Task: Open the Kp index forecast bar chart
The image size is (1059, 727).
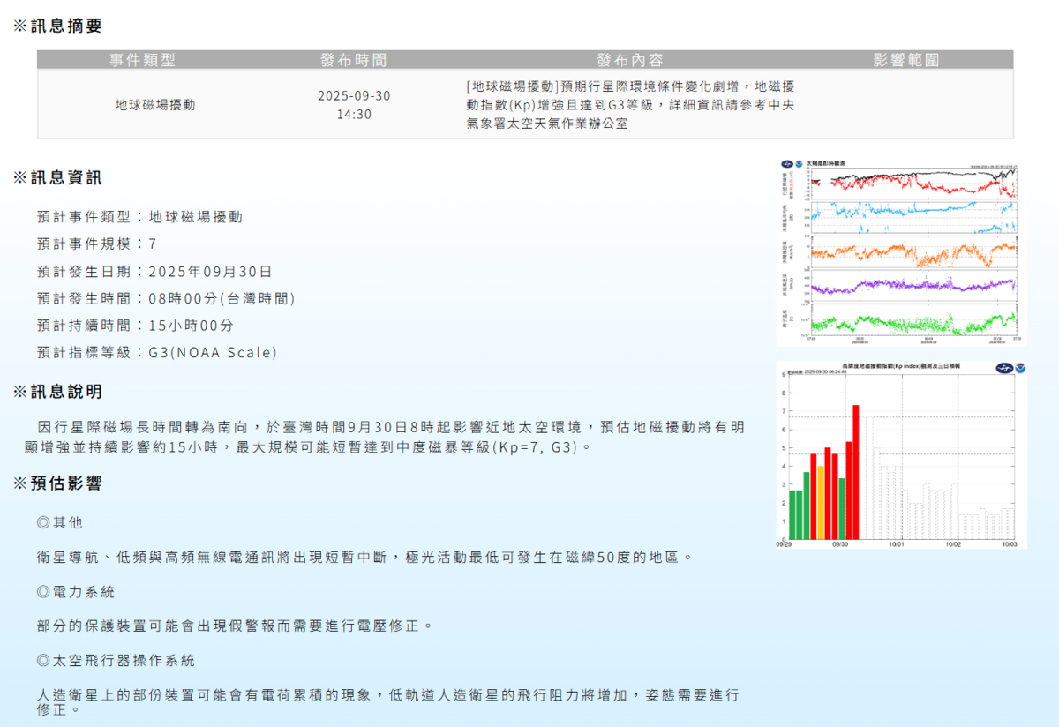Action: pos(902,454)
